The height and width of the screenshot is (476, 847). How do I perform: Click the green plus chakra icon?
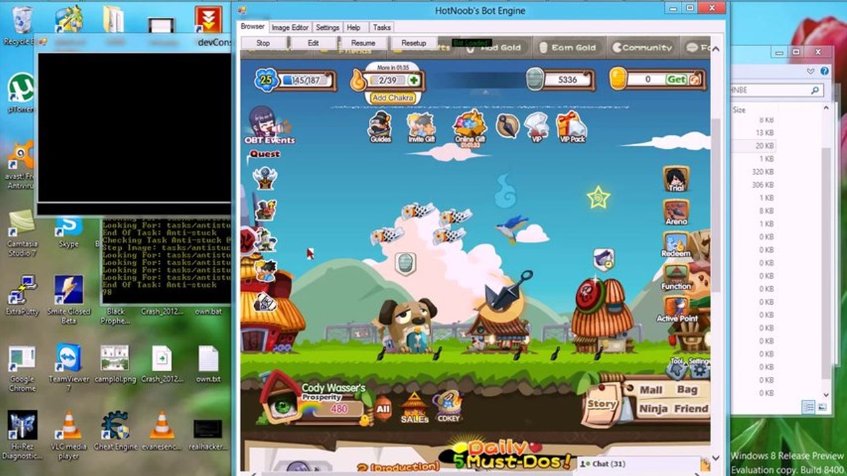[414, 80]
